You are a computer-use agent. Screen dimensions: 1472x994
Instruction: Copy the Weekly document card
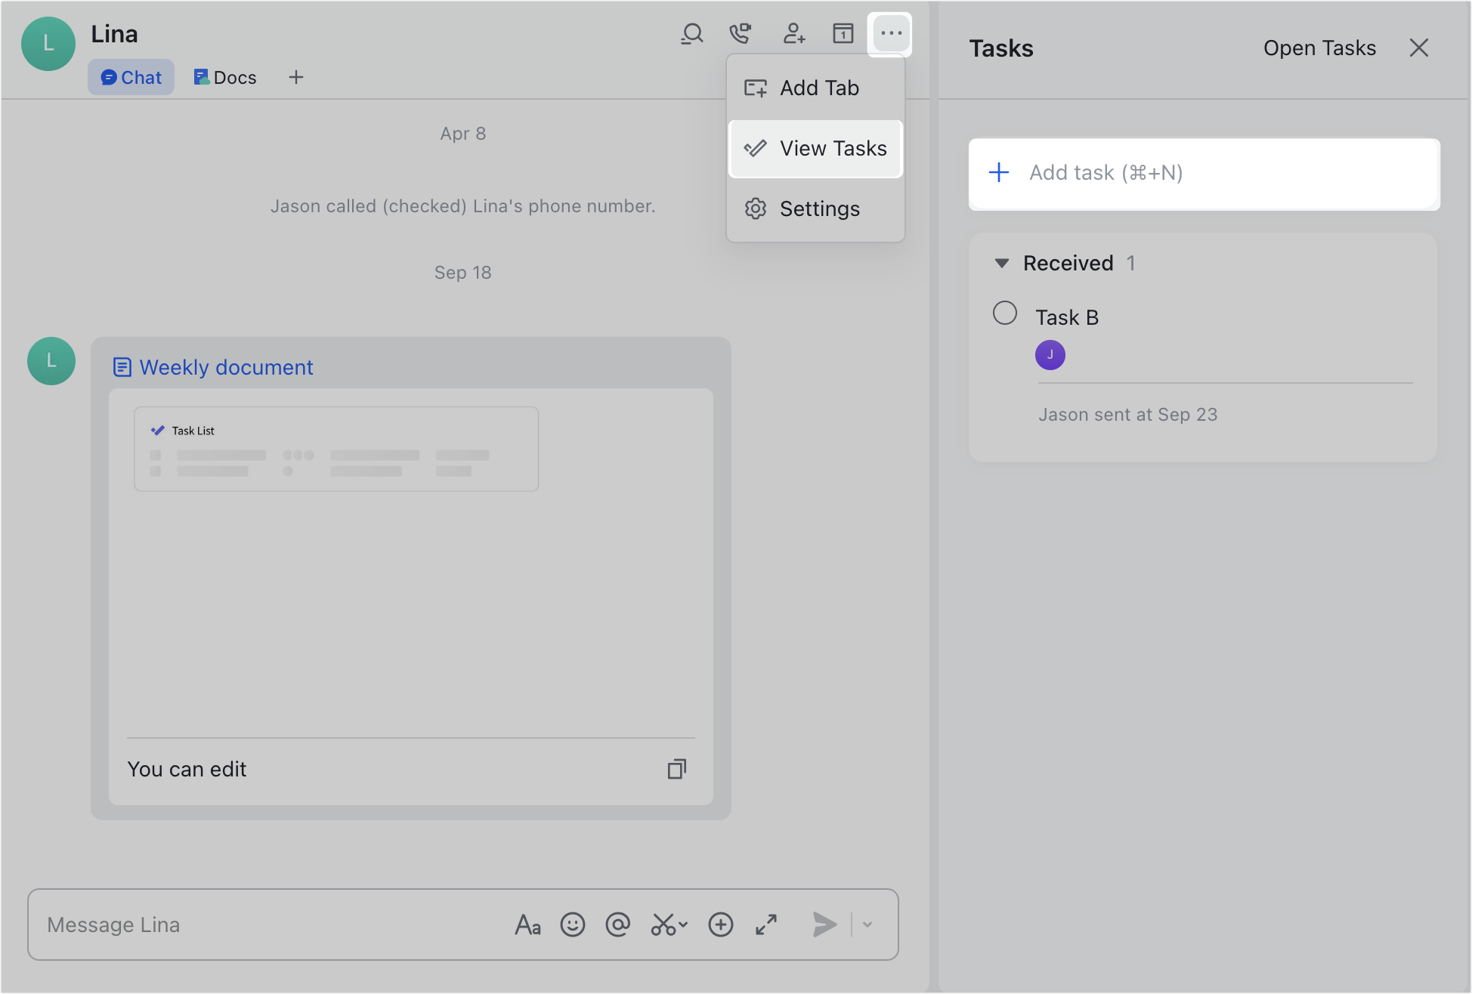point(676,769)
